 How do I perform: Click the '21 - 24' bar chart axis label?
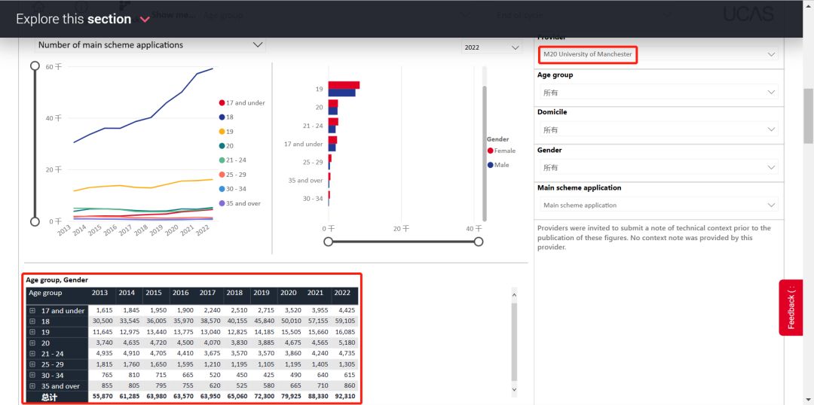point(312,126)
